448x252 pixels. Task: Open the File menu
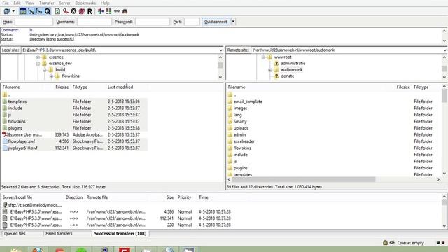(x=6, y=3)
